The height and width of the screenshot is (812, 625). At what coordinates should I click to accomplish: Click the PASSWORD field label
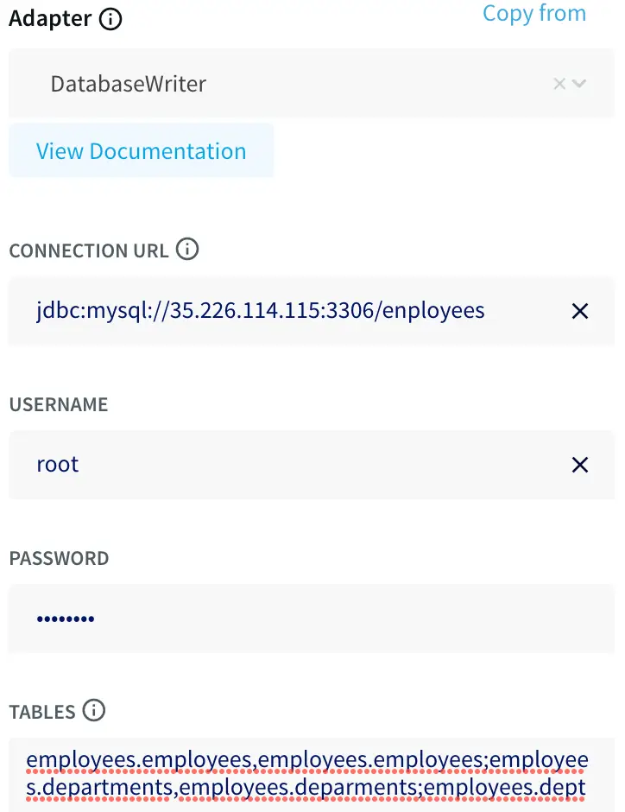point(59,559)
